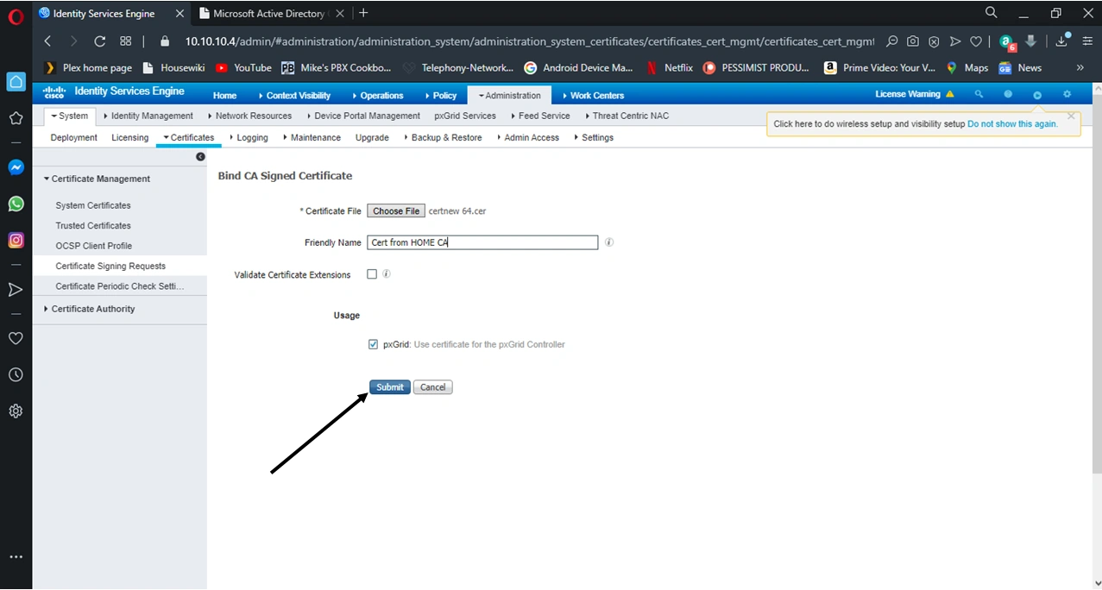Collapse Certificate Management section

coord(97,179)
